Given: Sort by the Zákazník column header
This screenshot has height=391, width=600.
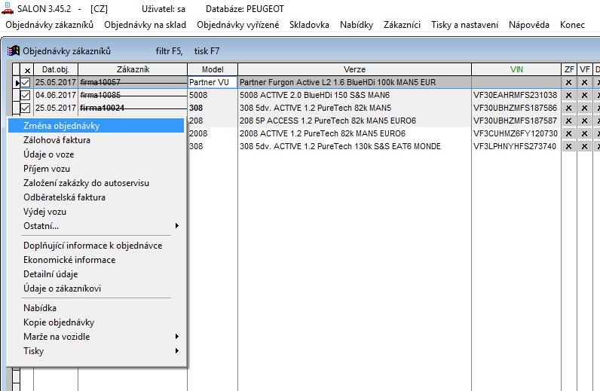Looking at the screenshot, I should 133,69.
